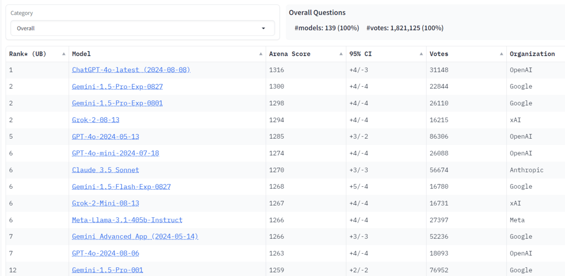Image resolution: width=565 pixels, height=276 pixels.
Task: Select Arena Score cell 1267
Action: [306, 203]
